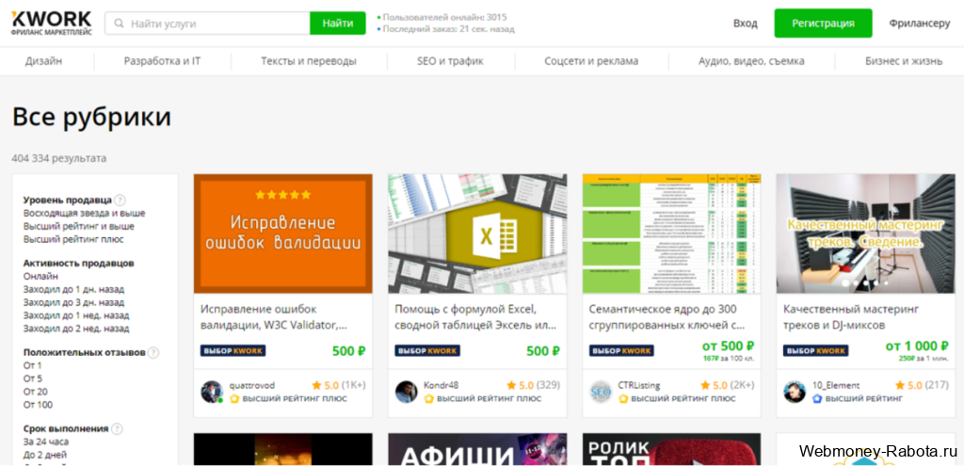Open Качественный мастеринг треков и DJ-миксов title
The height and width of the screenshot is (466, 964).
pyautogui.click(x=851, y=316)
